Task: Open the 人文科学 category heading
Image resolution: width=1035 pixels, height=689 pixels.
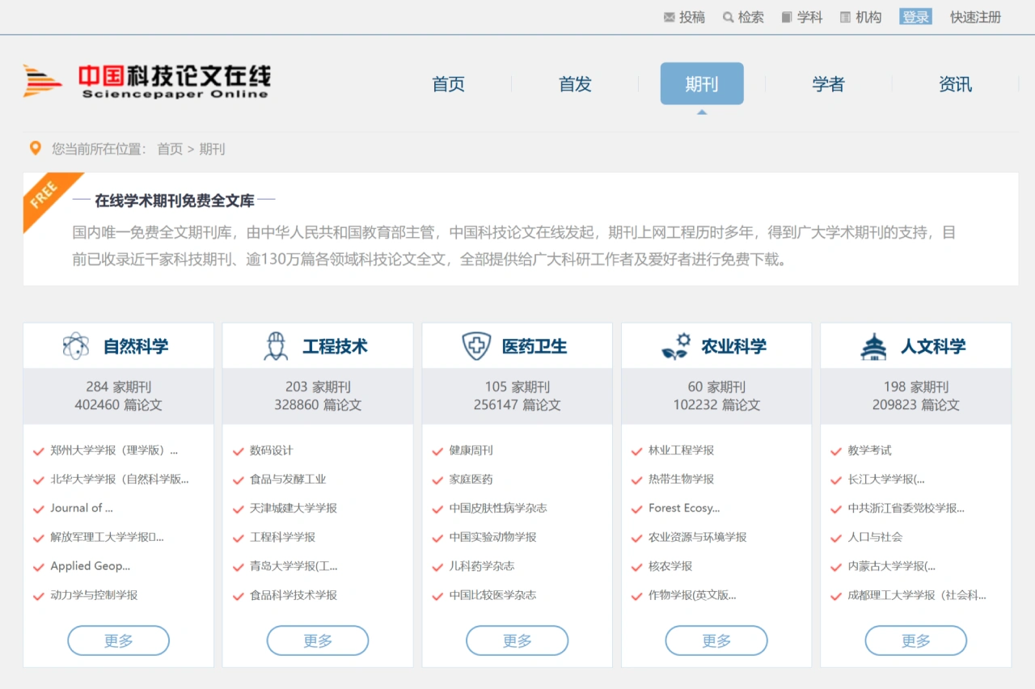Action: coord(933,346)
